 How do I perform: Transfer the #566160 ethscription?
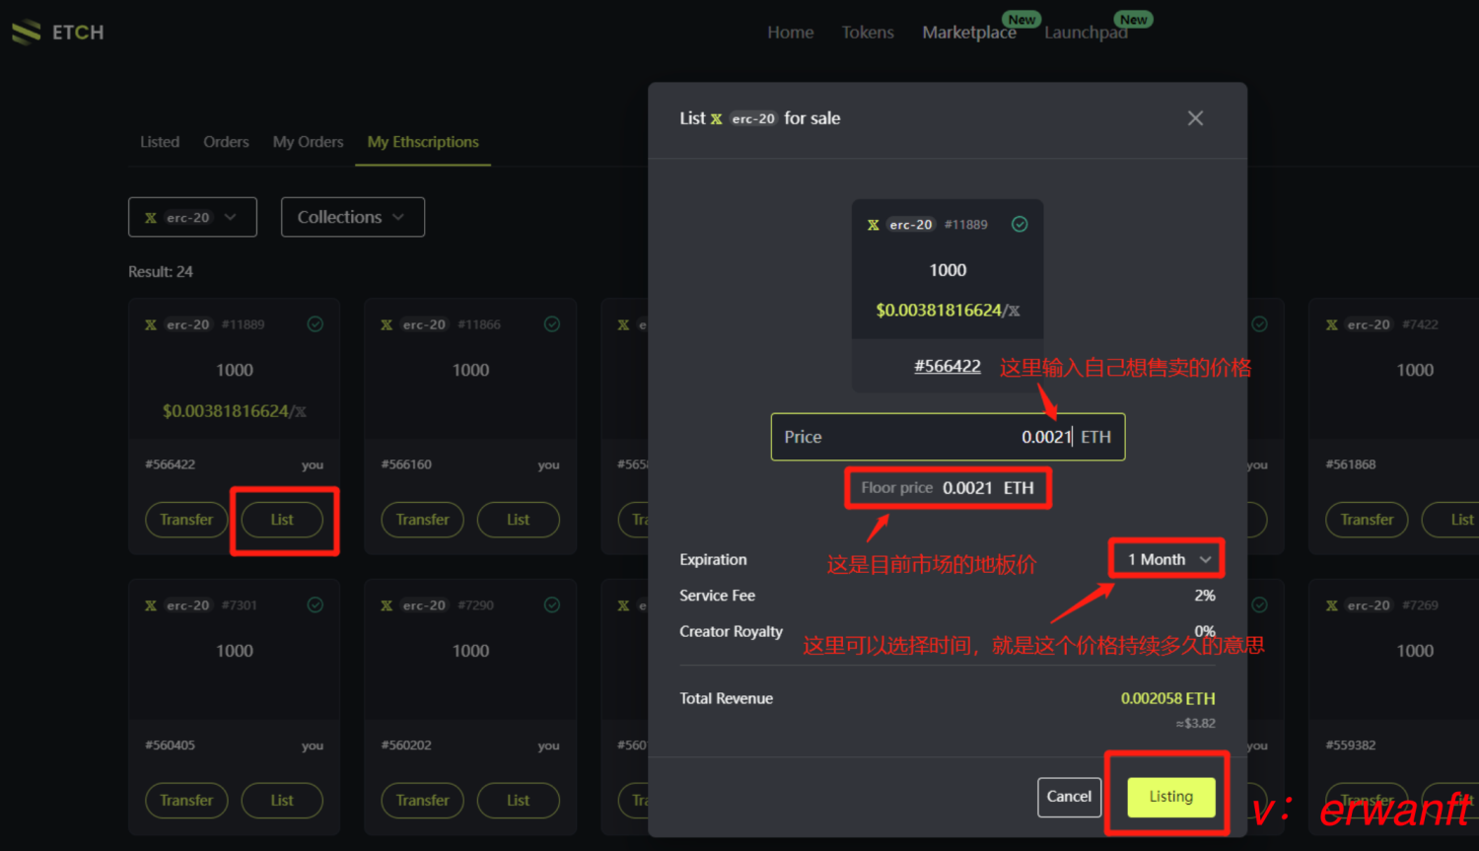tap(422, 520)
